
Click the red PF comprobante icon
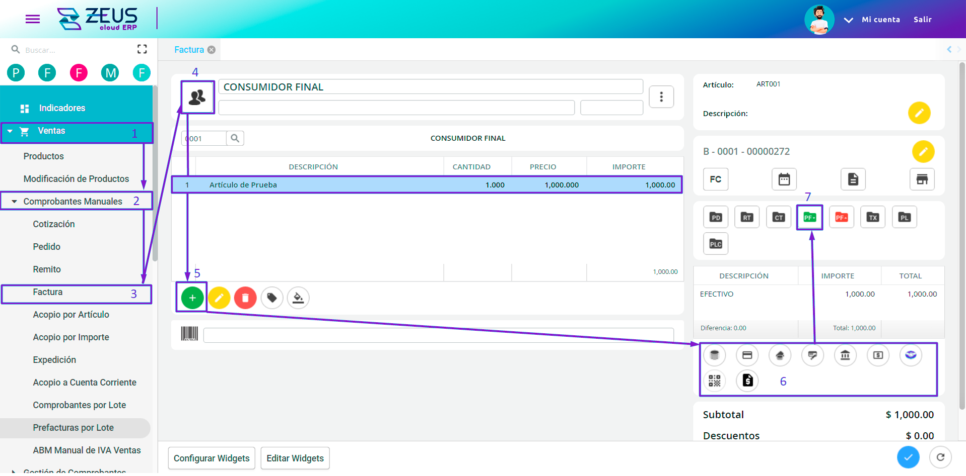pos(841,217)
